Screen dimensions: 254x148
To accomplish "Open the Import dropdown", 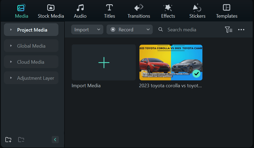I will tap(87, 30).
